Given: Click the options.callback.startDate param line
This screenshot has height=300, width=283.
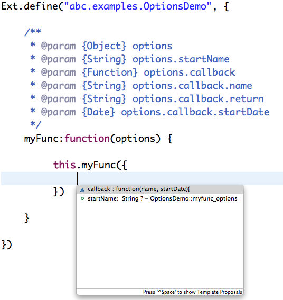Looking at the screenshot, I should tap(150, 112).
